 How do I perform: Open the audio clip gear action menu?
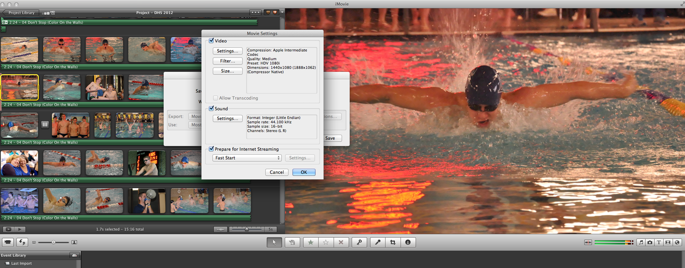point(5,22)
